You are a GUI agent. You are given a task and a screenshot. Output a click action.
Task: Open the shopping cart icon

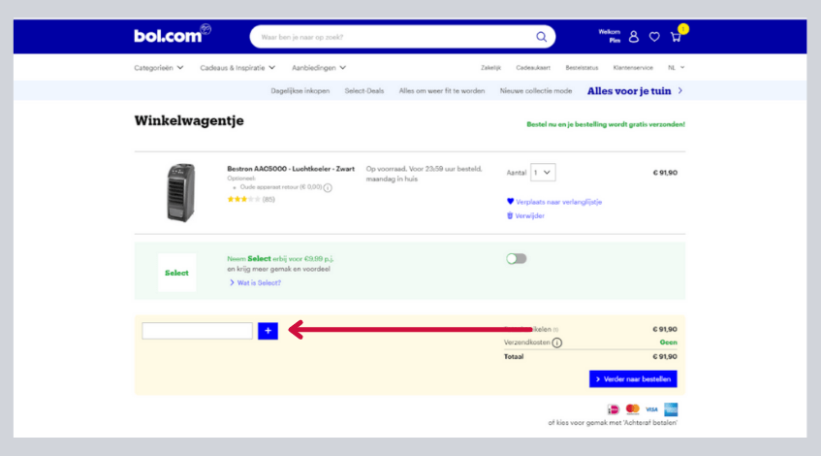coord(676,37)
